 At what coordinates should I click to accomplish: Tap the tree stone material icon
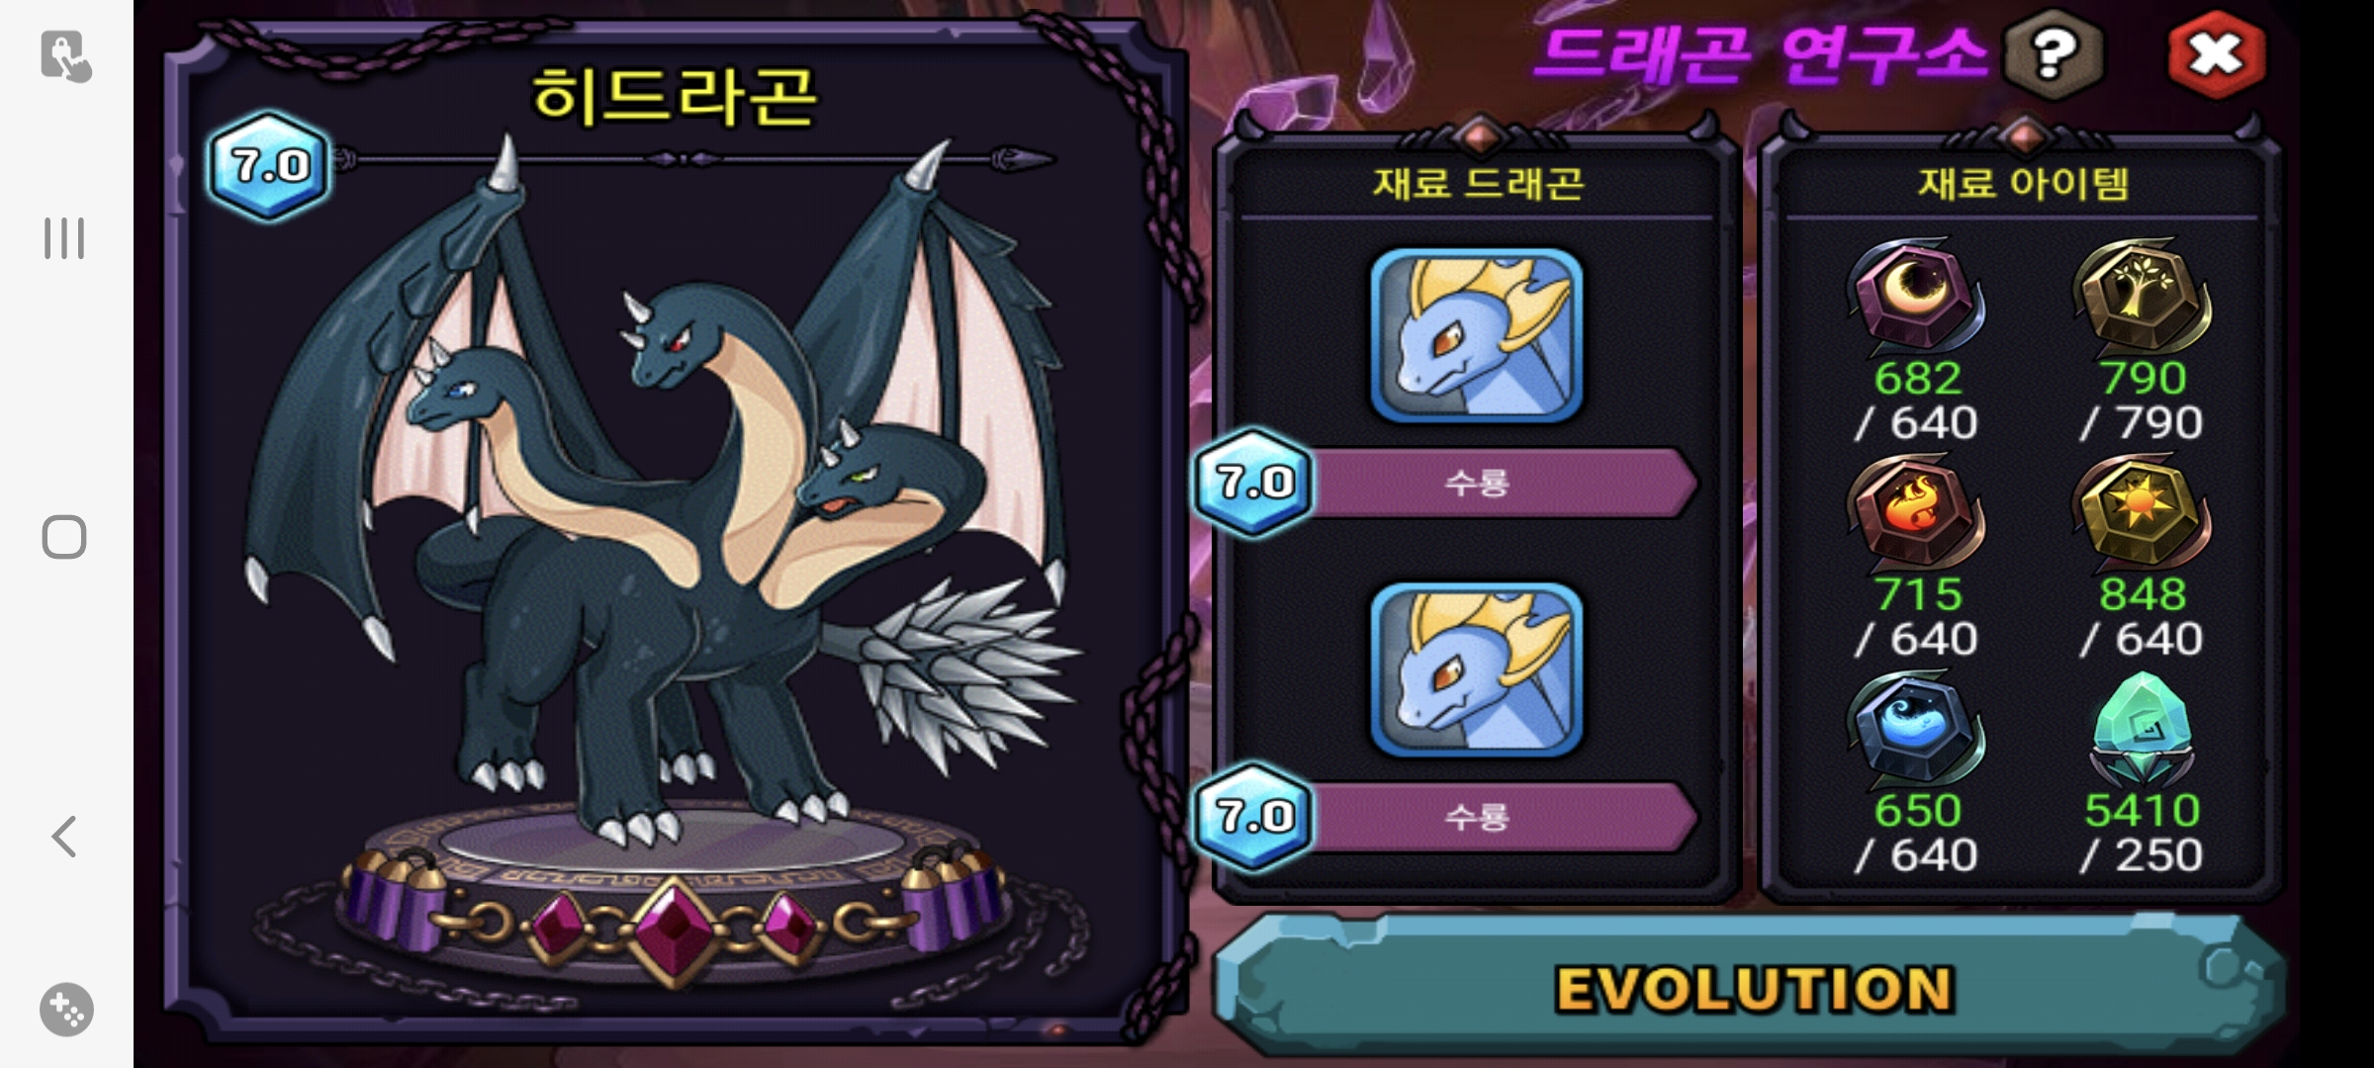click(x=2141, y=297)
